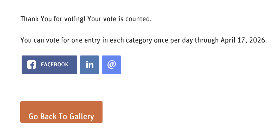Click the "You can vote" text
This screenshot has width=280, height=140.
coord(37,41)
